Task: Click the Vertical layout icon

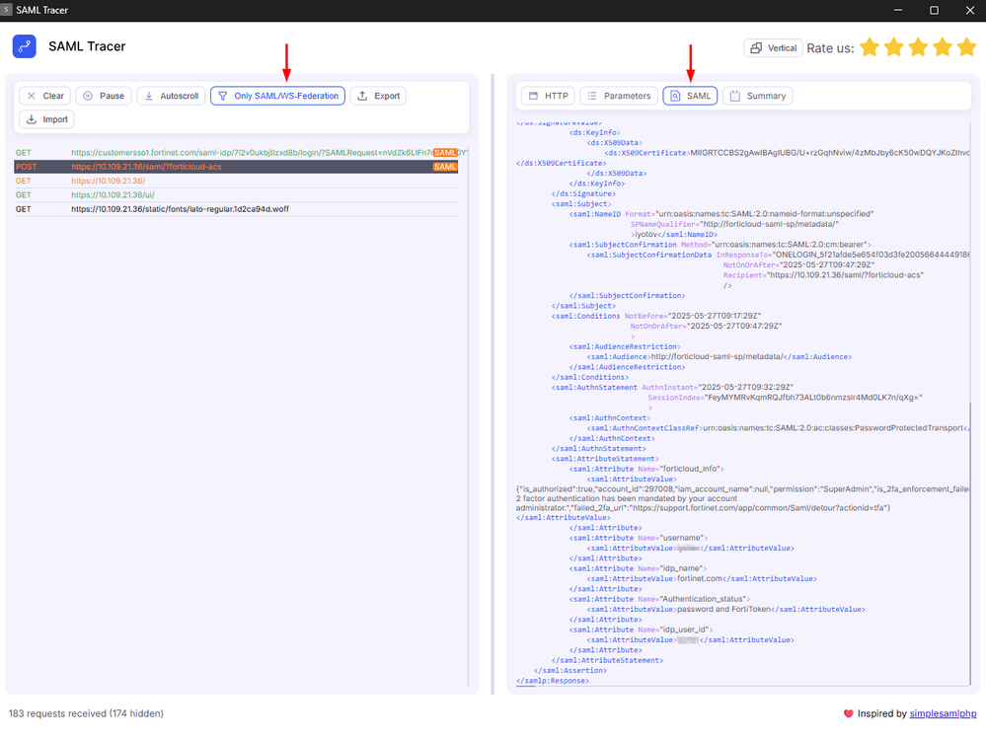Action: (756, 47)
